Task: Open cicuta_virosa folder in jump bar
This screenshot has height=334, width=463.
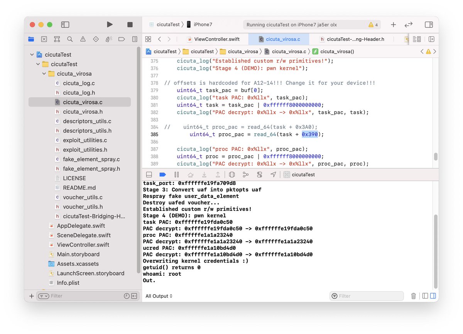Action: 239,51
